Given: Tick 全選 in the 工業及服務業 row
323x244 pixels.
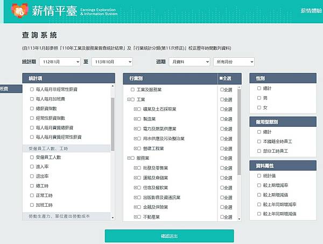Looking at the screenshot, I should point(222,90).
